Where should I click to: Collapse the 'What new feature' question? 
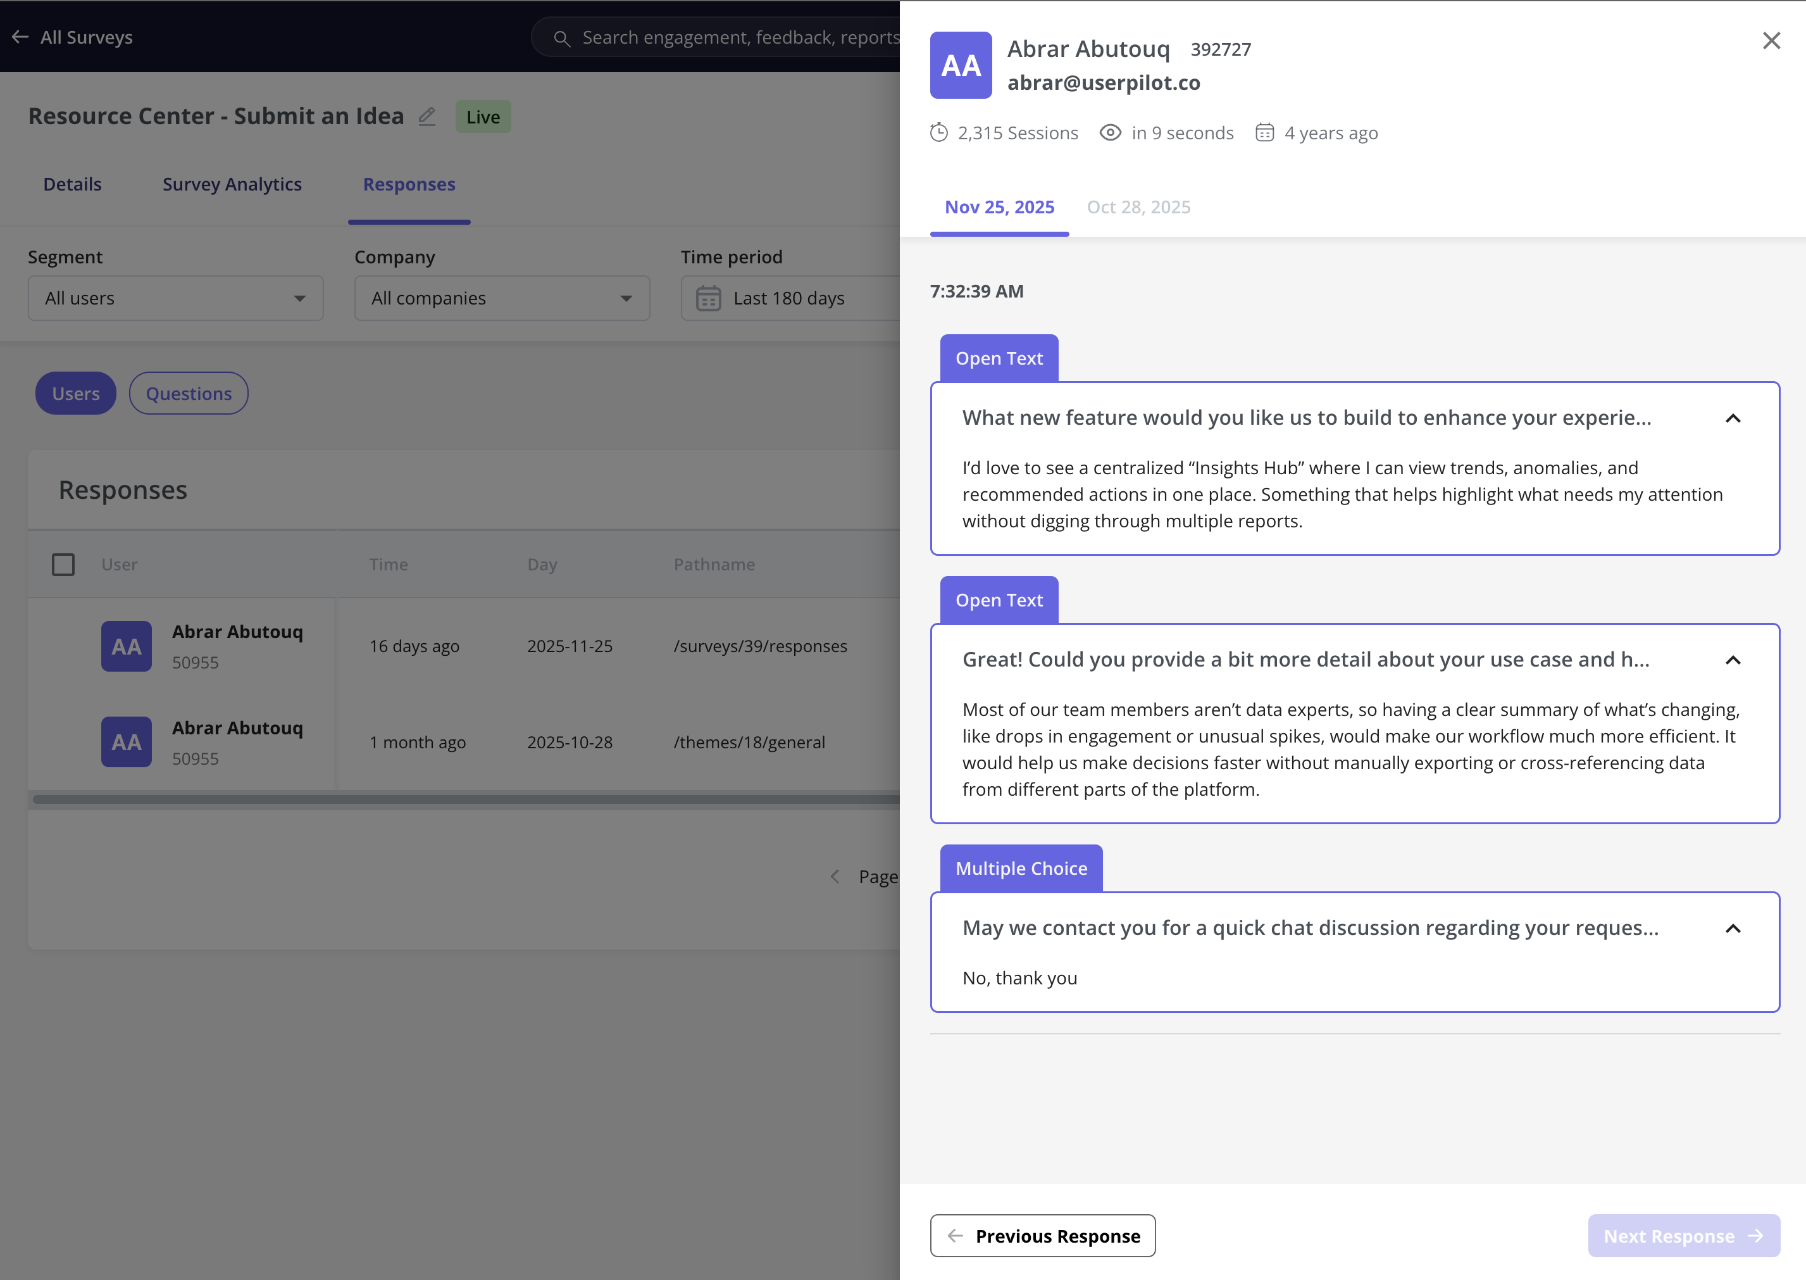(x=1732, y=418)
